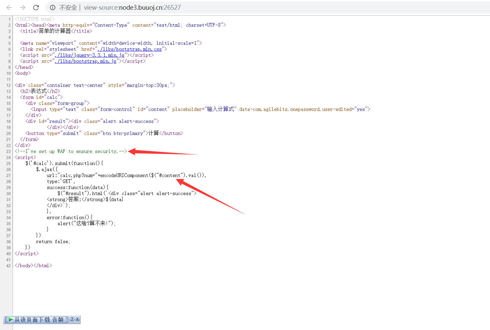Open help on the audio download bar

click(72, 319)
